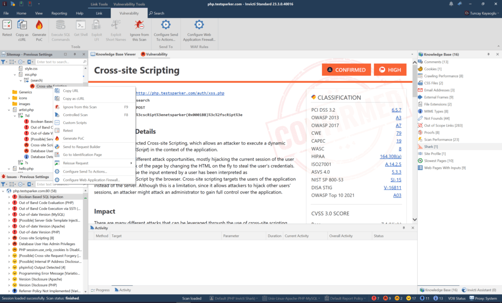Viewport: 502px width, 303px height.
Task: Click Ignore from this Scan ribbon icon
Action: click(x=139, y=25)
